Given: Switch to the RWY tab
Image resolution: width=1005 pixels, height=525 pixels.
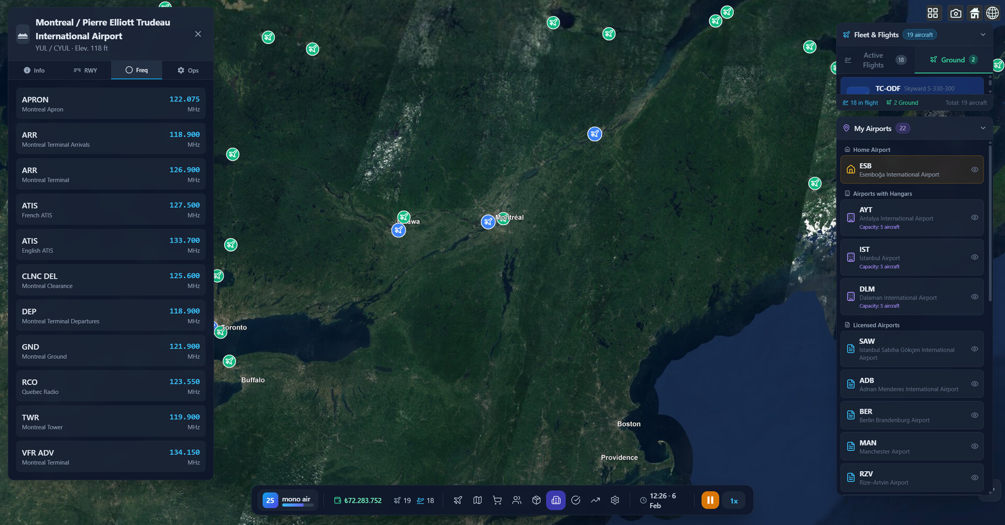Looking at the screenshot, I should (x=85, y=70).
